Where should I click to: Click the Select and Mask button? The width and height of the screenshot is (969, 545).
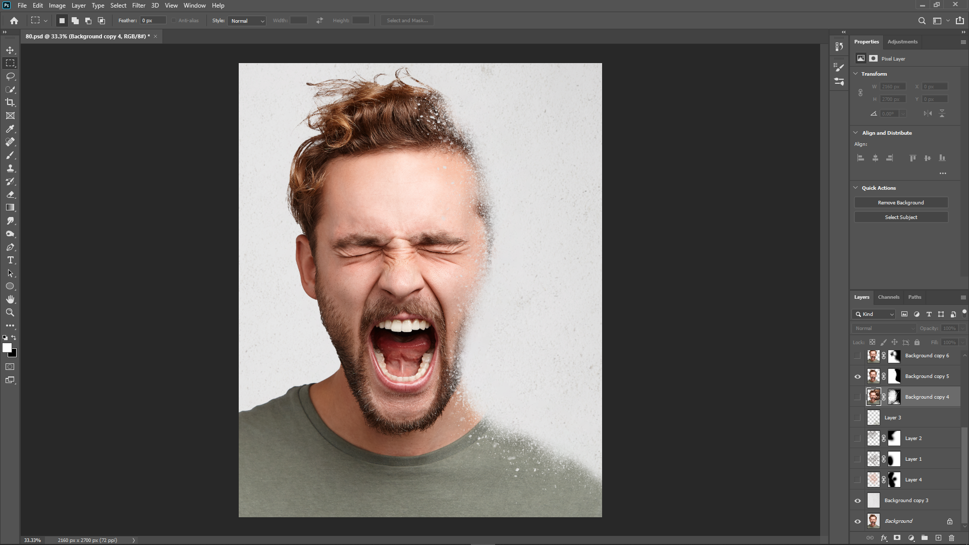[x=407, y=21]
